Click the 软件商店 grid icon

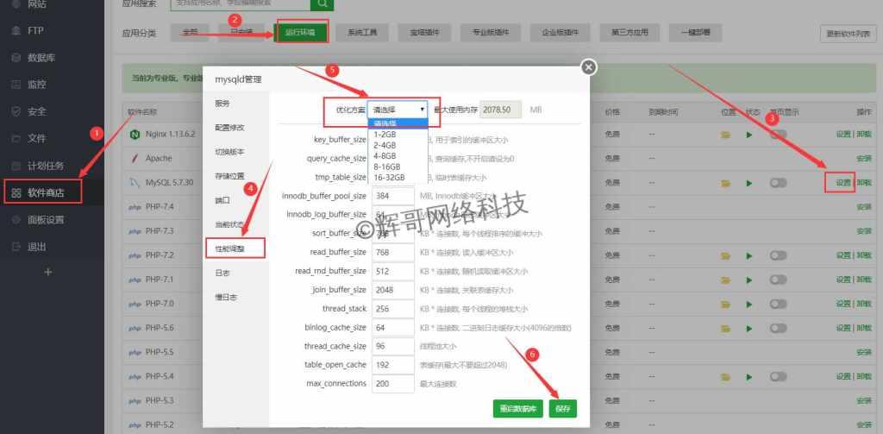[x=16, y=192]
